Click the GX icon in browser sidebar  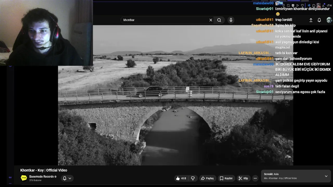click(10, 177)
